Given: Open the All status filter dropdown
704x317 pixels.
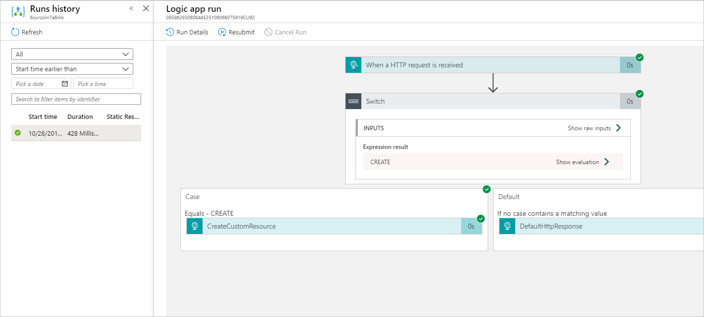Looking at the screenshot, I should (72, 54).
